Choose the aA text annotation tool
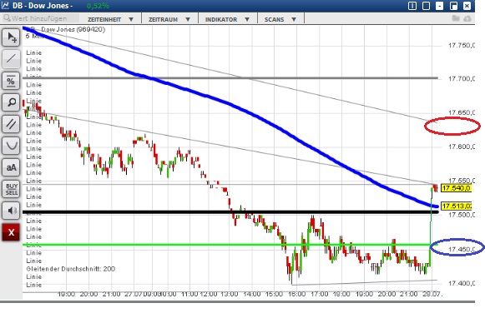 pyautogui.click(x=11, y=167)
